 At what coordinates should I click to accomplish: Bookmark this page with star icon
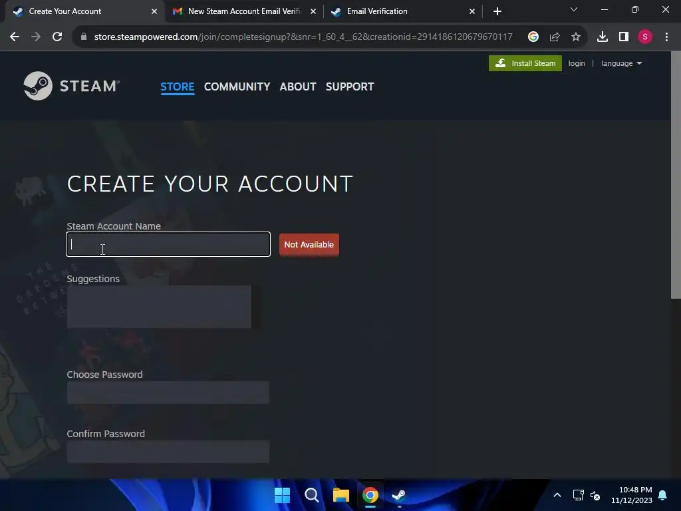[575, 37]
